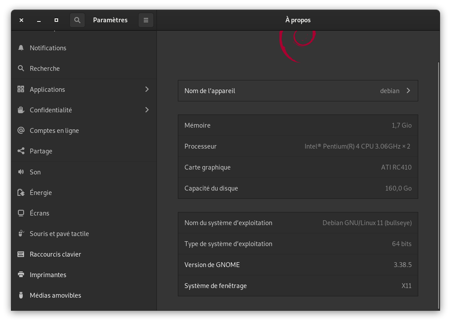Click the Nom du système d'exploitation label
The image size is (451, 323).
click(x=229, y=223)
